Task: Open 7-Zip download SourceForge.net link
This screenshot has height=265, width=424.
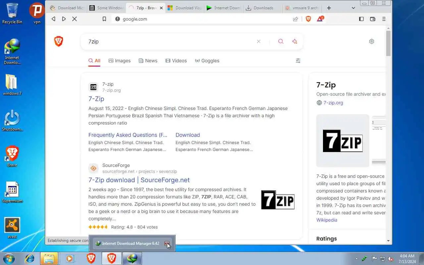Action: [x=139, y=180]
